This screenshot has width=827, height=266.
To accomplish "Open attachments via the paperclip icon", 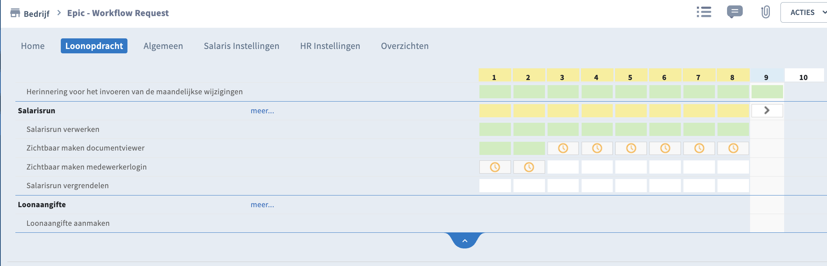I will coord(765,12).
